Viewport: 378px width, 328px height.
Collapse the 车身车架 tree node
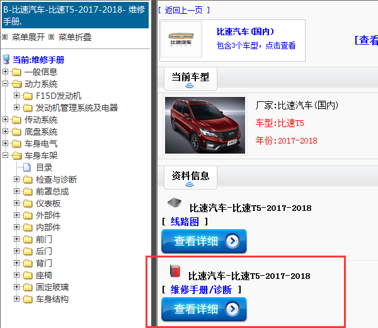pyautogui.click(x=5, y=156)
